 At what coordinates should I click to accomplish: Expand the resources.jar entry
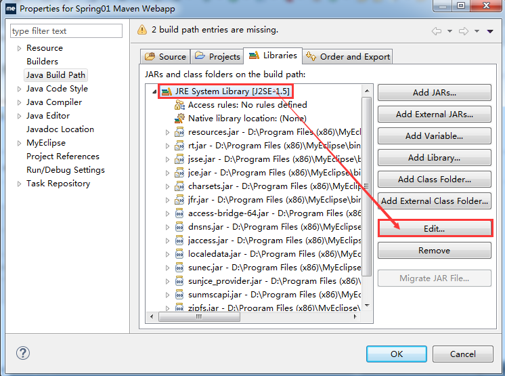(167, 132)
